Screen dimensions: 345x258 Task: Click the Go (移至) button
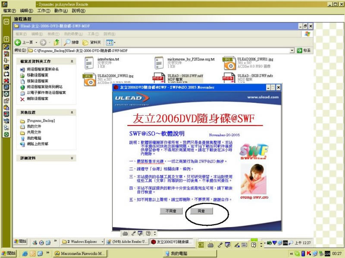(304, 50)
